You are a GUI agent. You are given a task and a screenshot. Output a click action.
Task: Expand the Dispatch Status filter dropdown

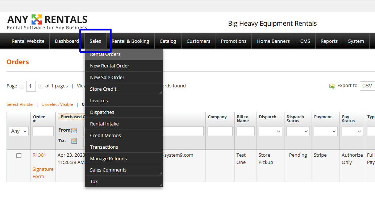297,131
